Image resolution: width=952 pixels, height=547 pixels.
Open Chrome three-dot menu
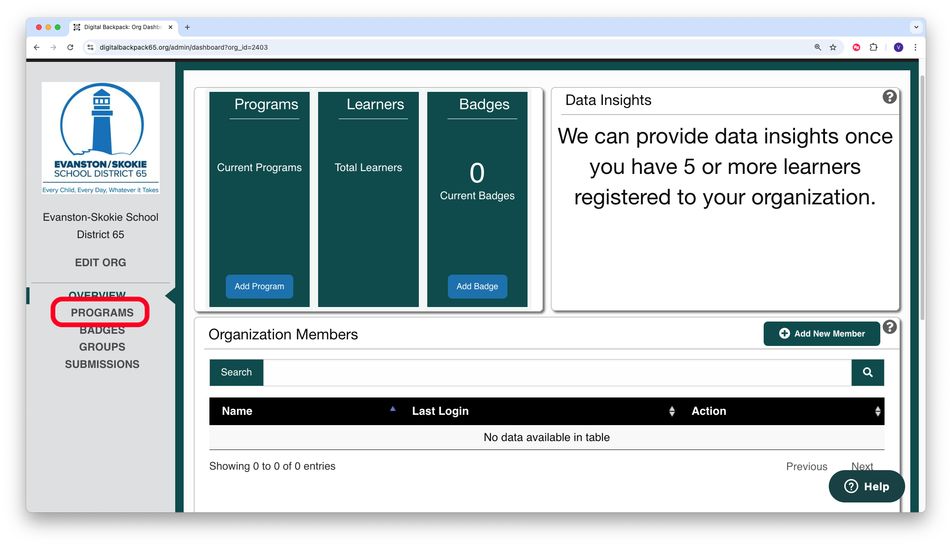[915, 47]
